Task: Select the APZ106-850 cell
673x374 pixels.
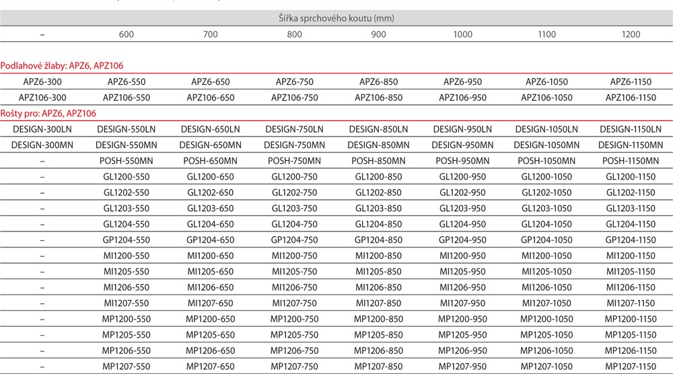Action: (x=378, y=98)
